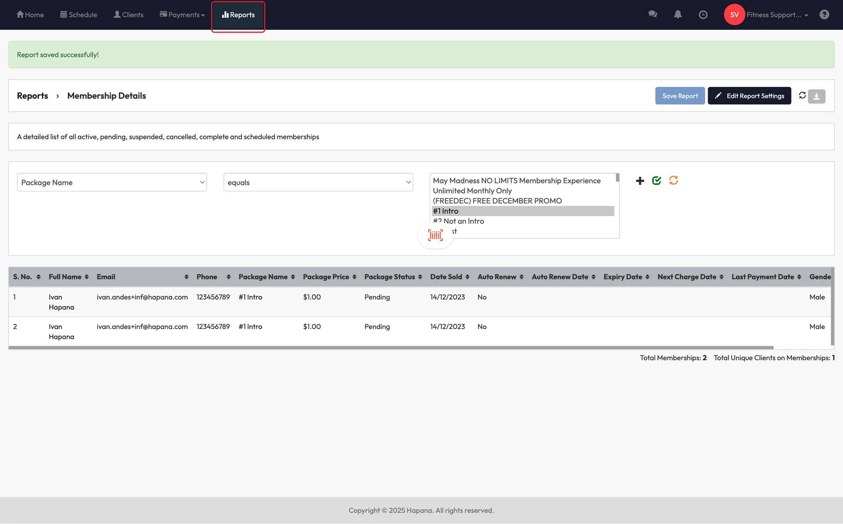Open the Package Name filter dropdown
Image resolution: width=843 pixels, height=524 pixels.
(112, 182)
